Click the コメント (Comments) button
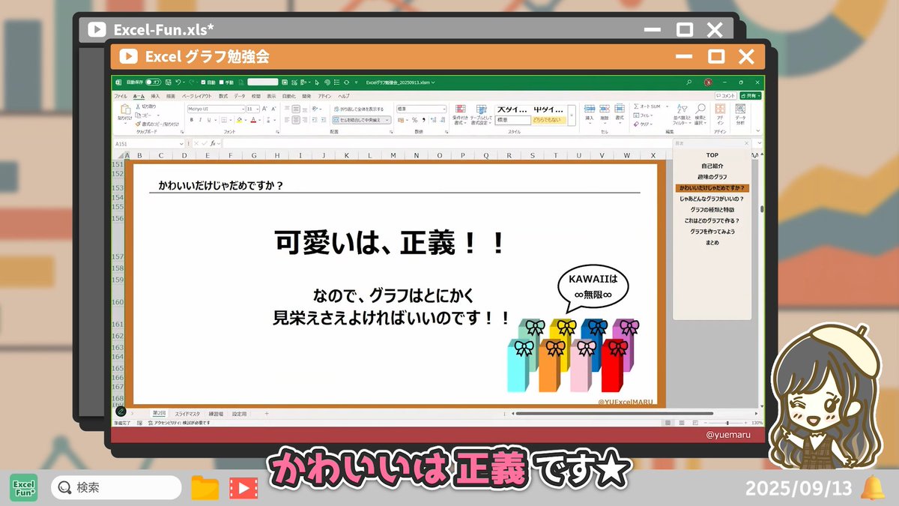Screen dimensions: 899x506 click(725, 96)
